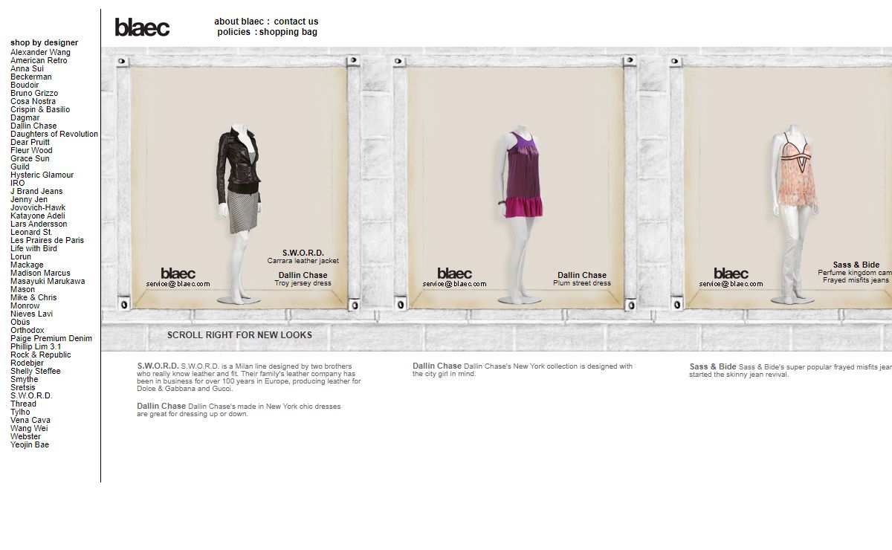View the shopping bag
Screen dimensions: 892x550
click(x=288, y=32)
